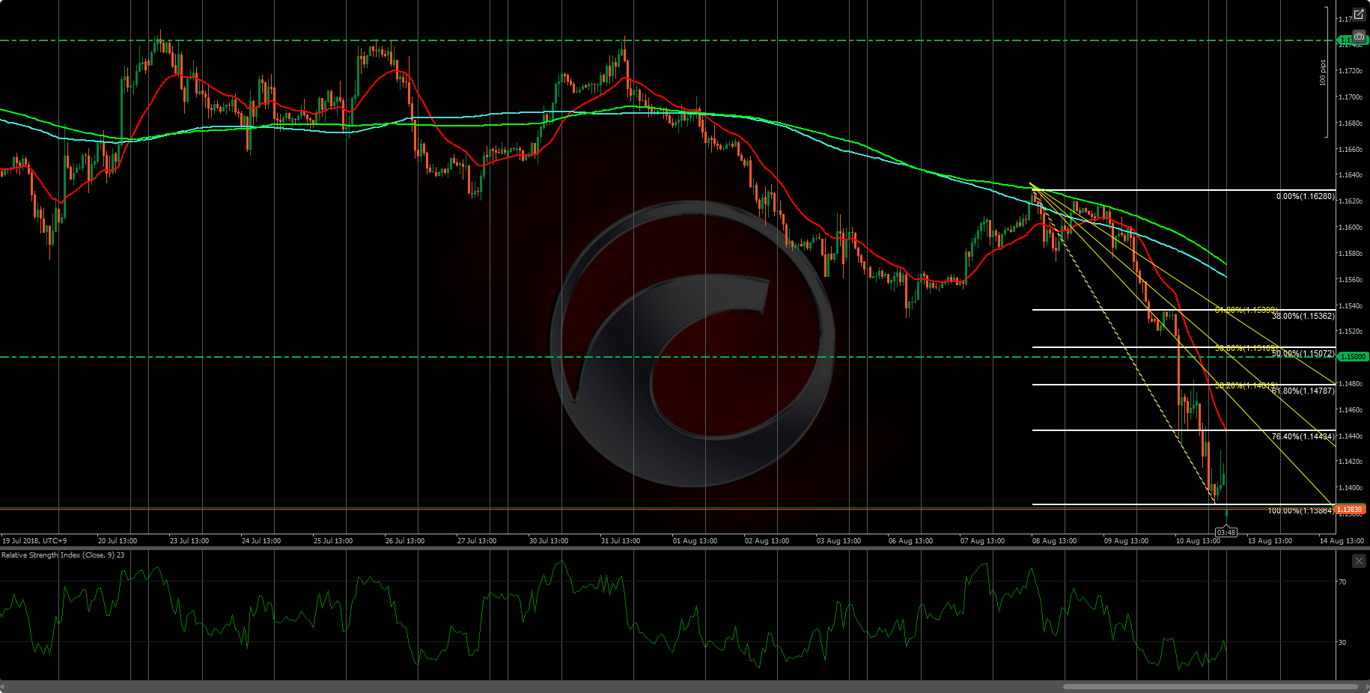Viewport: 1370px width, 693px height.
Task: Click the RSI 30 level label
Action: 1342,642
